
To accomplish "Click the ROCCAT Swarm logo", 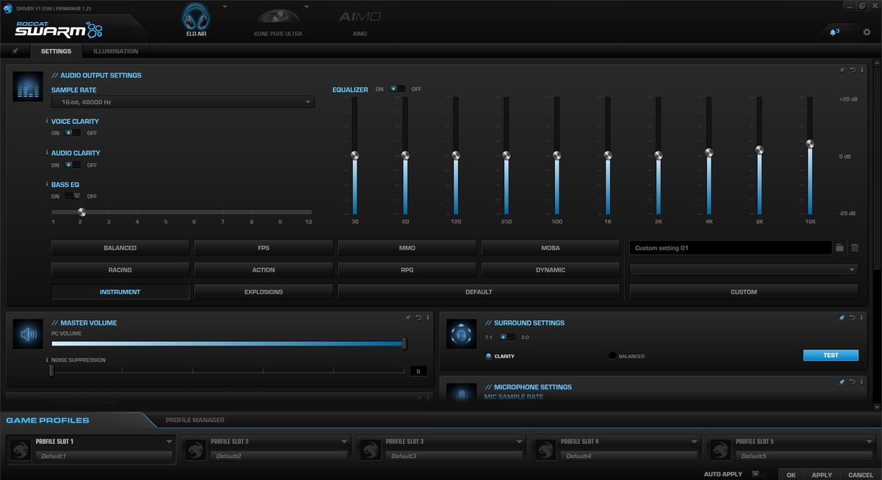I will [59, 29].
